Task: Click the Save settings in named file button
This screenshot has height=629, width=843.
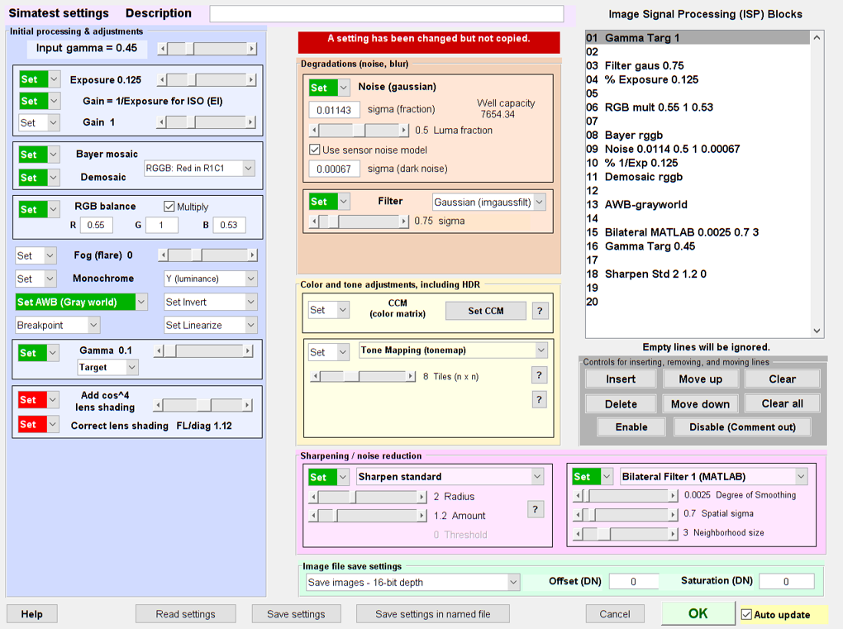Action: pos(432,614)
